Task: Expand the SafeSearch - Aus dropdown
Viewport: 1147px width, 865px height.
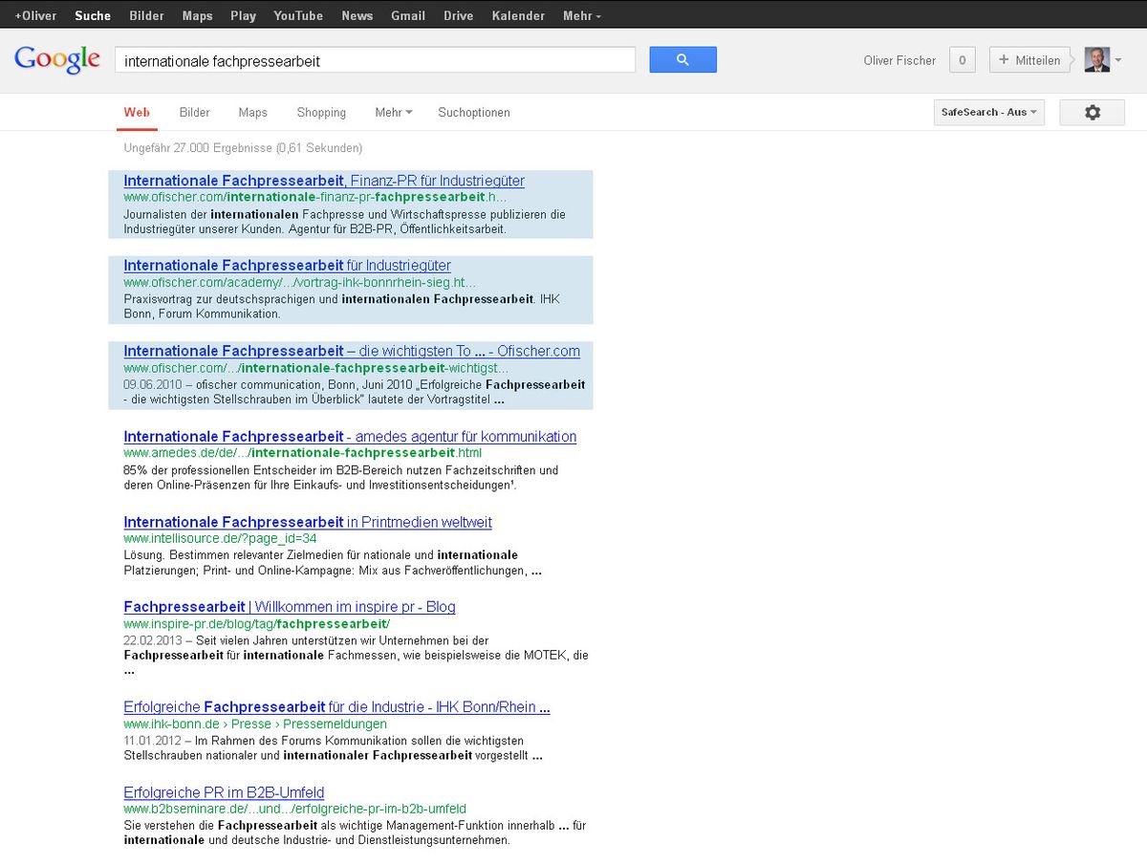Action: tap(989, 112)
